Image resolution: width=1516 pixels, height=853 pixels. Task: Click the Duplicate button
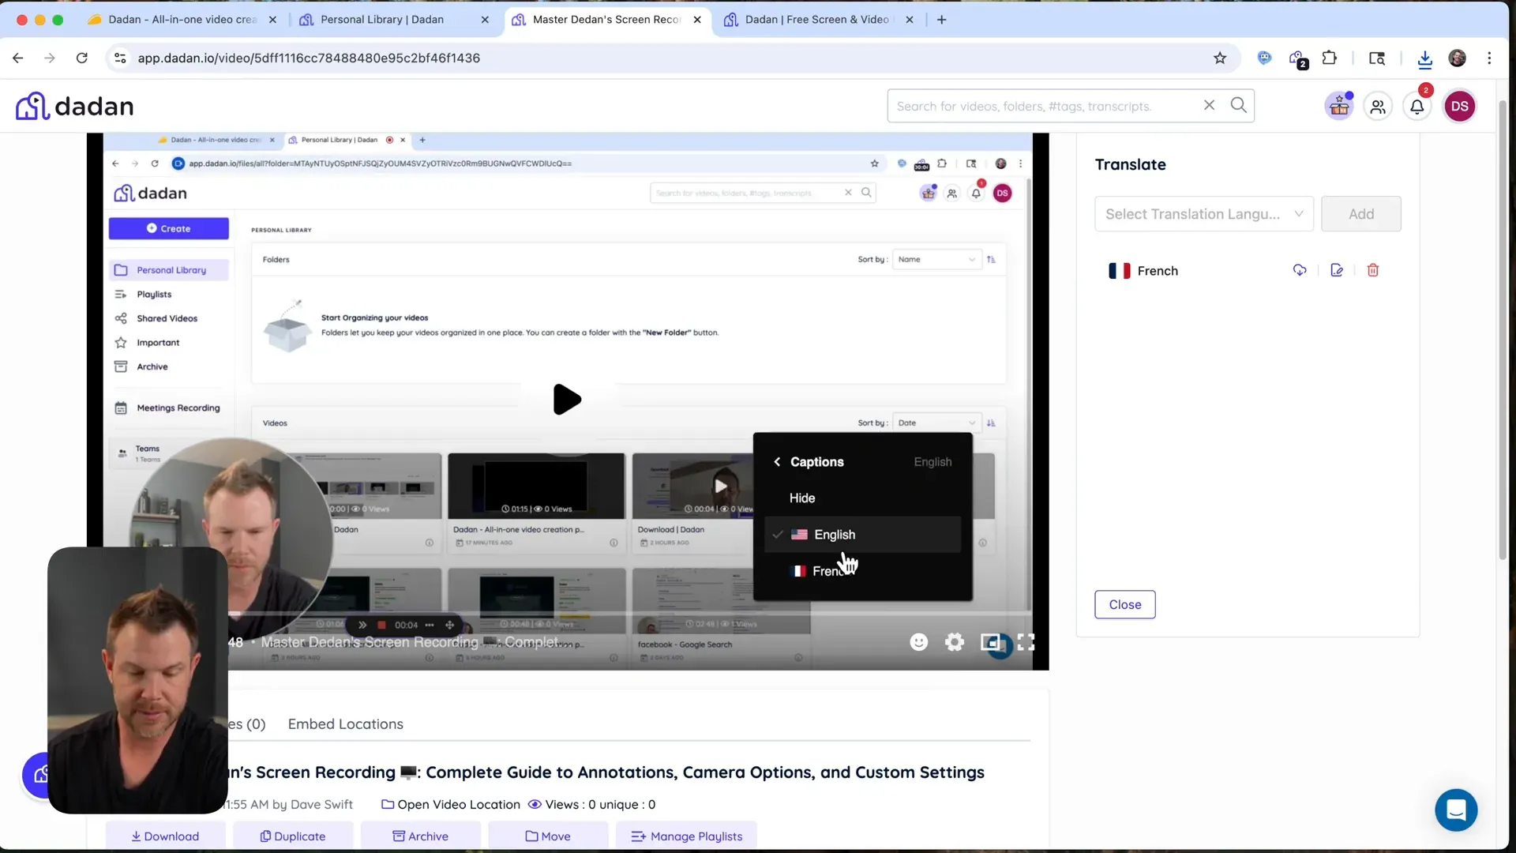[x=293, y=836]
